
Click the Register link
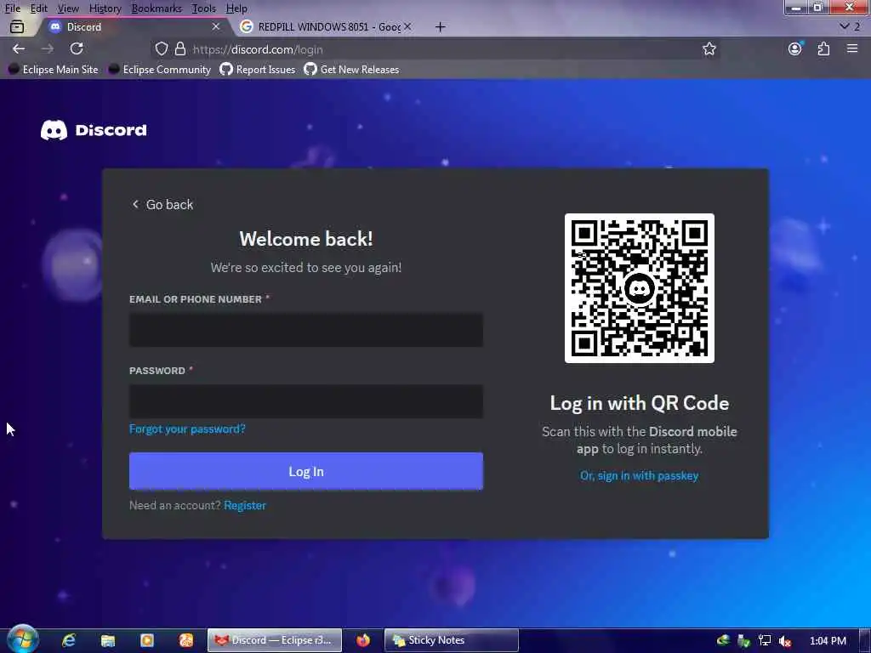[245, 505]
